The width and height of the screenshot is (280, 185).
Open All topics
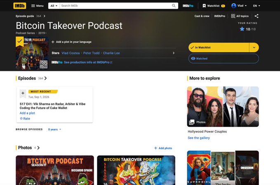(x=240, y=16)
